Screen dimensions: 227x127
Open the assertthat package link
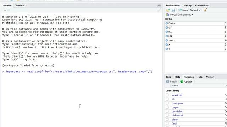pos(177,95)
